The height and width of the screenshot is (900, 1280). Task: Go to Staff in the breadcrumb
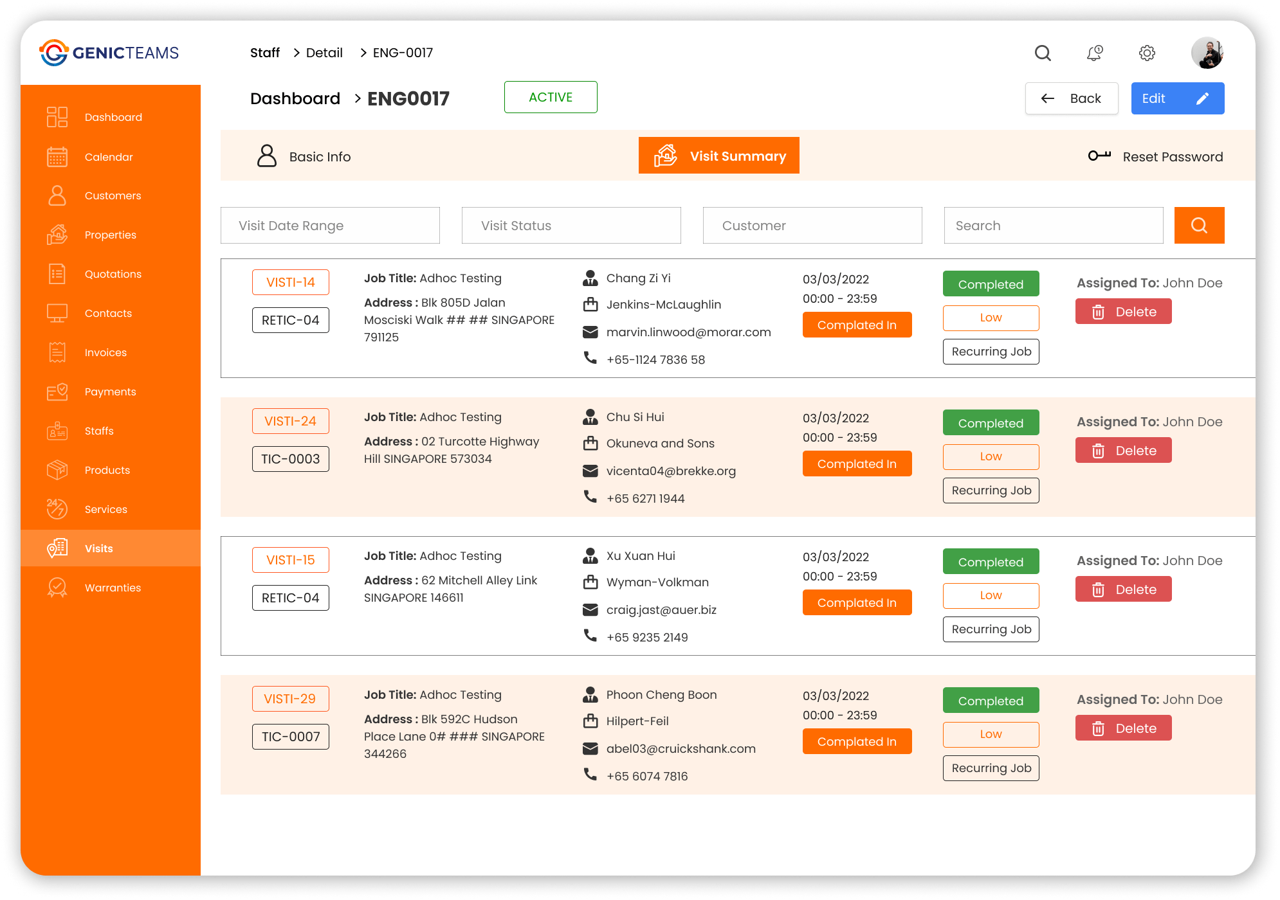click(x=265, y=53)
